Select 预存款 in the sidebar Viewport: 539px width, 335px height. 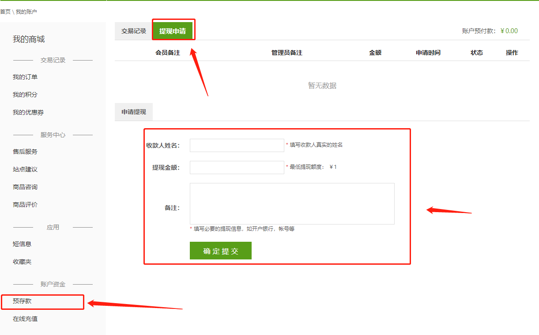(x=22, y=301)
